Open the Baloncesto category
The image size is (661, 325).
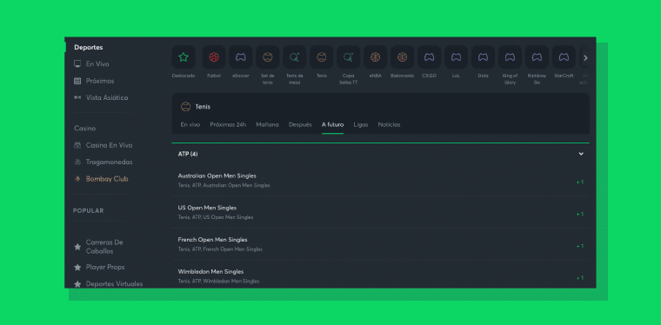(x=402, y=57)
